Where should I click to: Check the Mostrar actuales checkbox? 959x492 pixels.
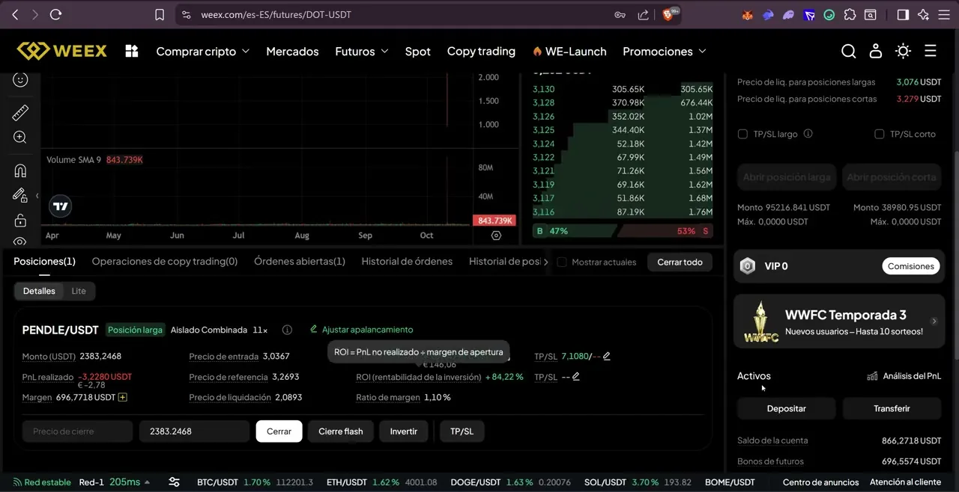coord(562,262)
